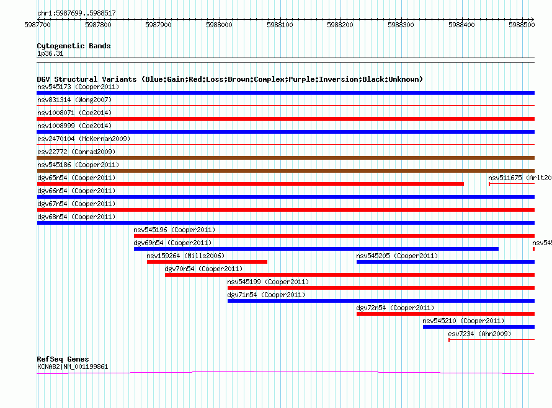
Task: Click the 5987800 ruler position label
Action: [x=98, y=25]
